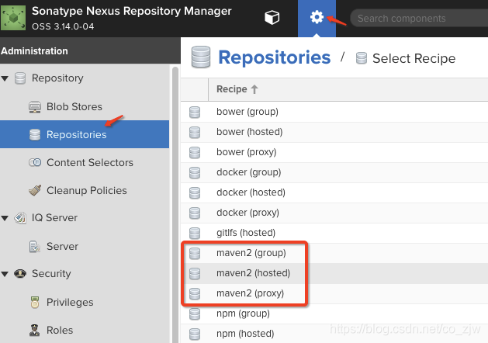Click the Repositories breadcrumb link
The width and height of the screenshot is (488, 343).
(274, 57)
